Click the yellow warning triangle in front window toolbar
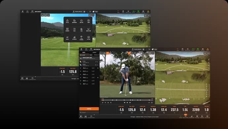228x129 pixels. 208,49
